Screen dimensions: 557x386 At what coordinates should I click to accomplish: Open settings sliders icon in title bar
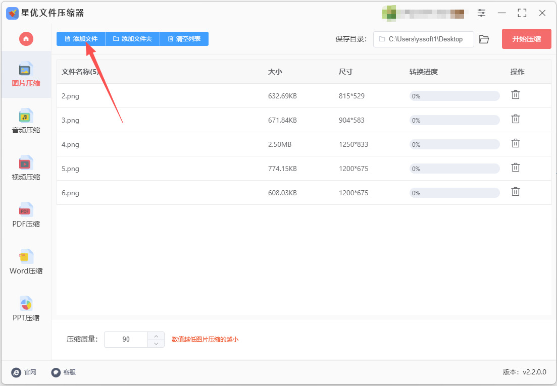(481, 13)
